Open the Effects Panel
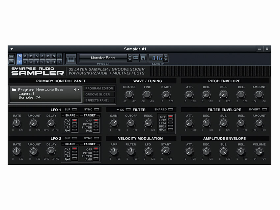 pos(99,100)
